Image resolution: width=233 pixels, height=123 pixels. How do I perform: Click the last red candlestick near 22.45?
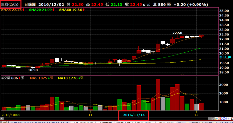(x=201, y=36)
